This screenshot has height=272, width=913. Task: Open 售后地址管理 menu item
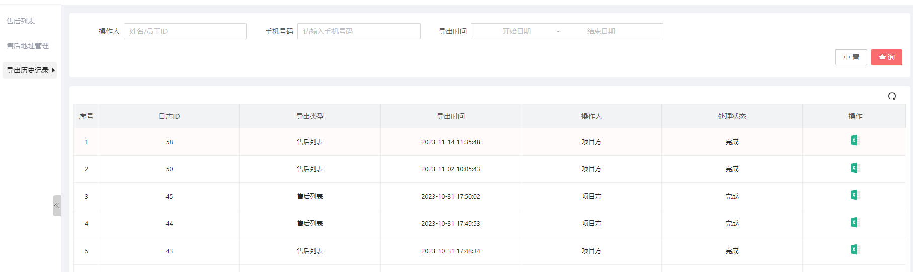click(x=28, y=46)
